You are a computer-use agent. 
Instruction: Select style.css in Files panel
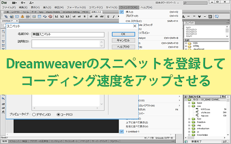click(x=205, y=113)
